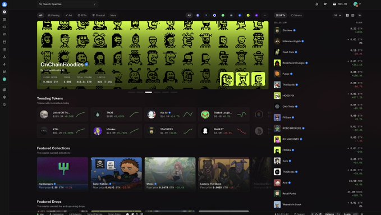Open notifications bell icon
381x215 pixels.
click(316, 4)
